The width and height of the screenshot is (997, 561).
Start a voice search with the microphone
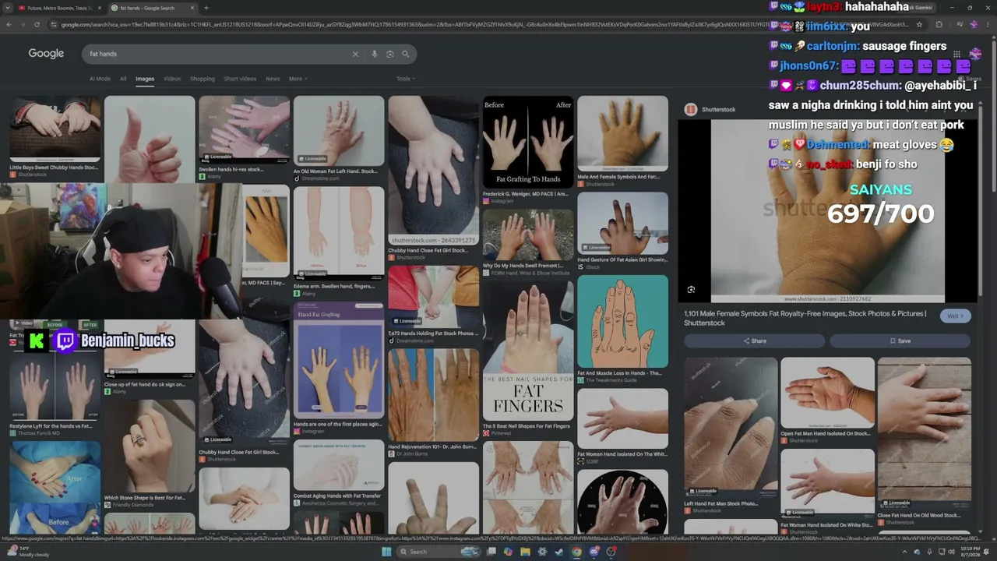(x=375, y=54)
